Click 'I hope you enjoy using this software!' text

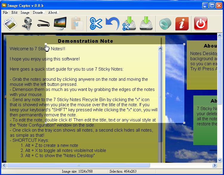(x=45, y=59)
